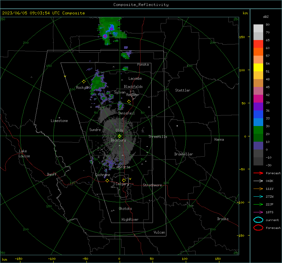This screenshot has width=282, height=263.
Task: Click the 'Limestone' label
Action: (x=59, y=121)
